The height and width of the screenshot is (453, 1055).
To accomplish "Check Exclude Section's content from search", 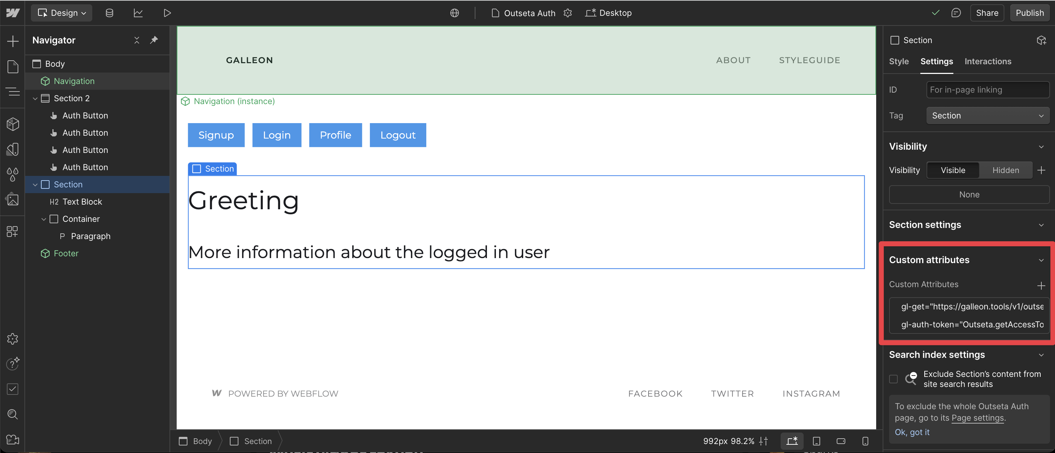I will tap(893, 379).
